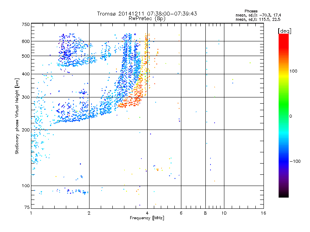This screenshot has width=310, height=232.
Task: Click the y-axis tick label '750'
Action: pyautogui.click(x=26, y=24)
